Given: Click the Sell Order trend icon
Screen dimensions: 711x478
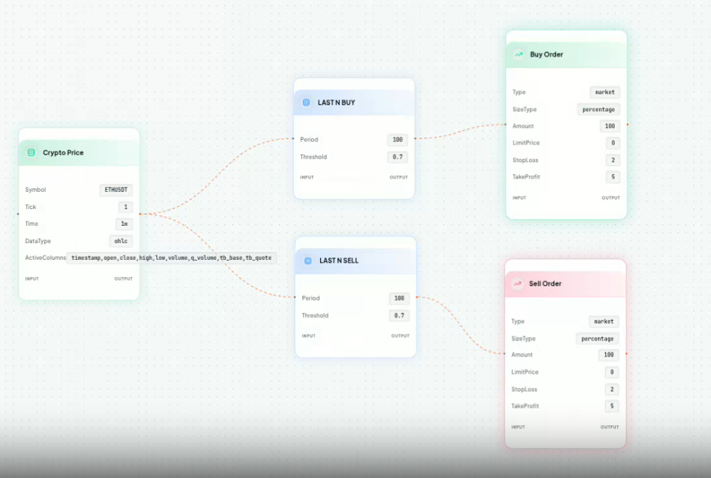Looking at the screenshot, I should click(x=517, y=284).
